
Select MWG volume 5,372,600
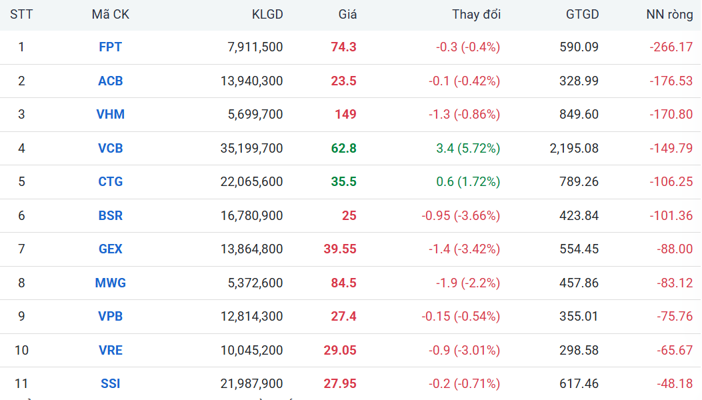[x=255, y=283]
